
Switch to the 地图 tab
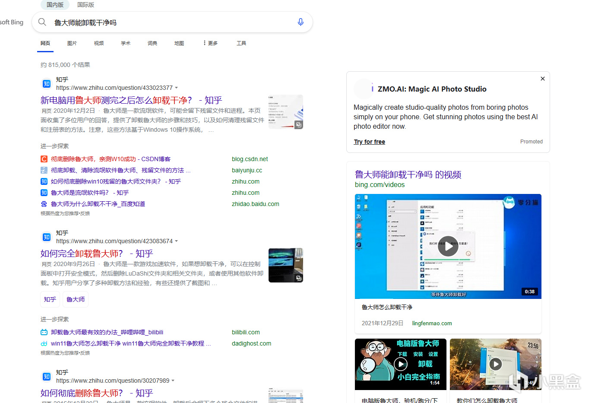tap(179, 43)
